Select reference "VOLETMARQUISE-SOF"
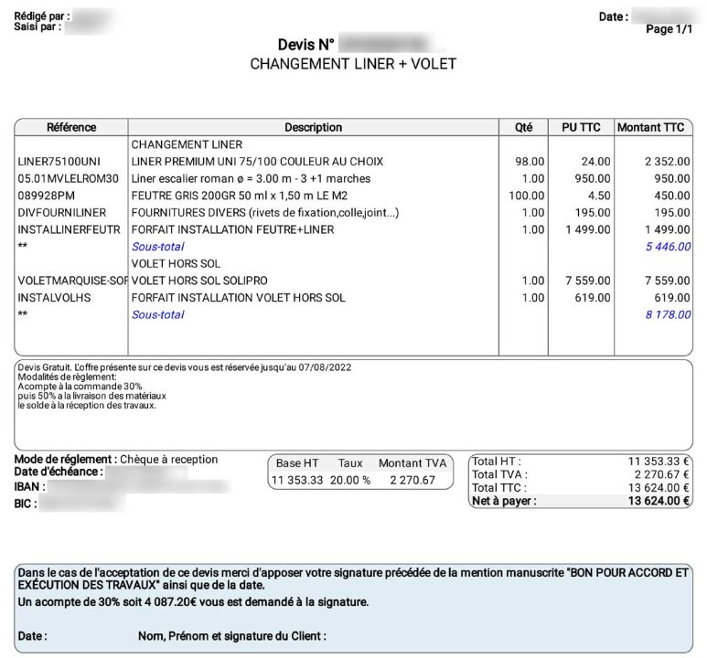Image resolution: width=707 pixels, height=658 pixels. (72, 281)
